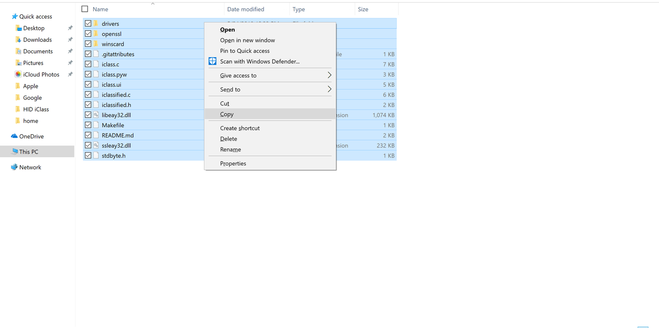Open the Pictures folder icon in sidebar

(x=19, y=63)
